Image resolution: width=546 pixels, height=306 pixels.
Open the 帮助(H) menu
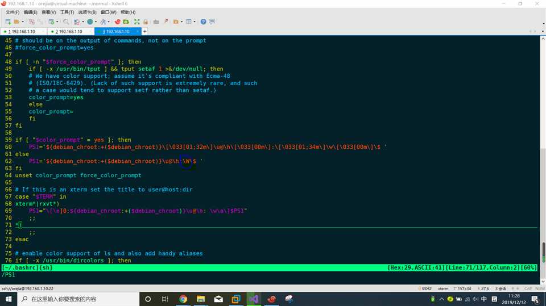[x=128, y=12]
